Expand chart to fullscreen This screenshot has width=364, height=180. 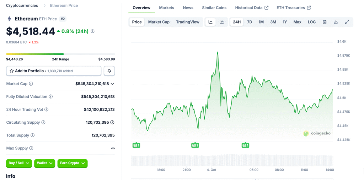click(347, 22)
